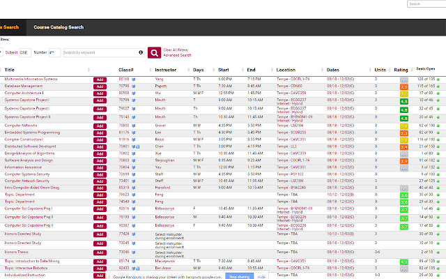Click the Stop sharing button

(239, 276)
